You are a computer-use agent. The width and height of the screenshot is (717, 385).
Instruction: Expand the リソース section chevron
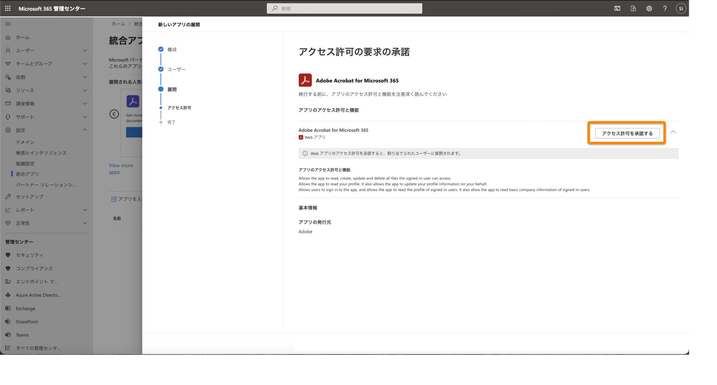pos(85,90)
